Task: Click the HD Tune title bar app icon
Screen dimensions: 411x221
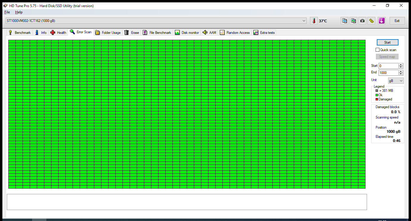Action: tap(6, 6)
